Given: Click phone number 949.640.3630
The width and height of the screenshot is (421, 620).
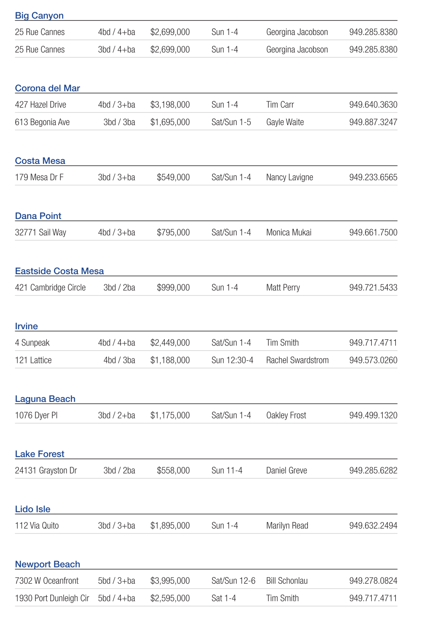Looking at the screenshot, I should (373, 105).
